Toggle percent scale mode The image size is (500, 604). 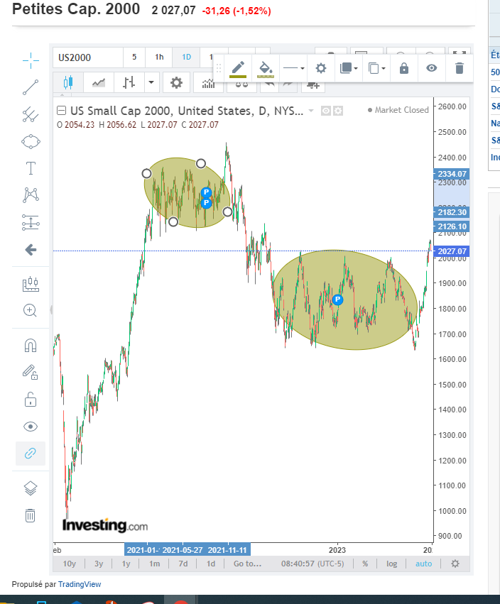click(365, 564)
